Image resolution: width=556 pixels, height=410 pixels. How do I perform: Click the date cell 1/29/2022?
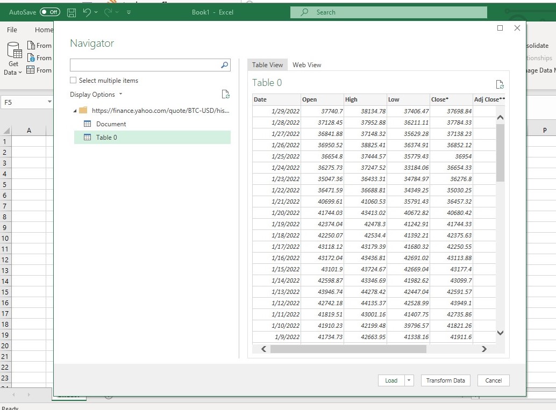276,111
